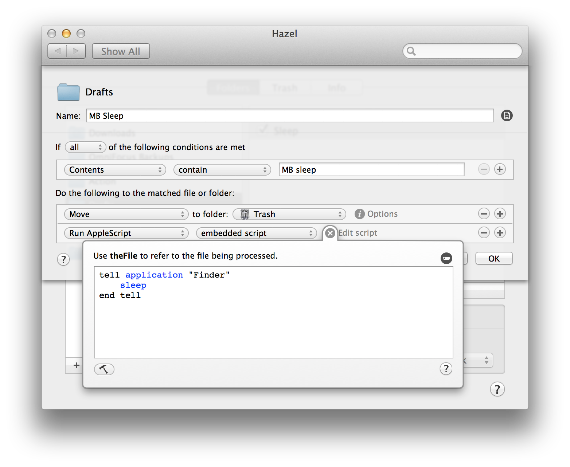Open the 'all' conditions match dropdown
The image size is (570, 467).
point(86,147)
